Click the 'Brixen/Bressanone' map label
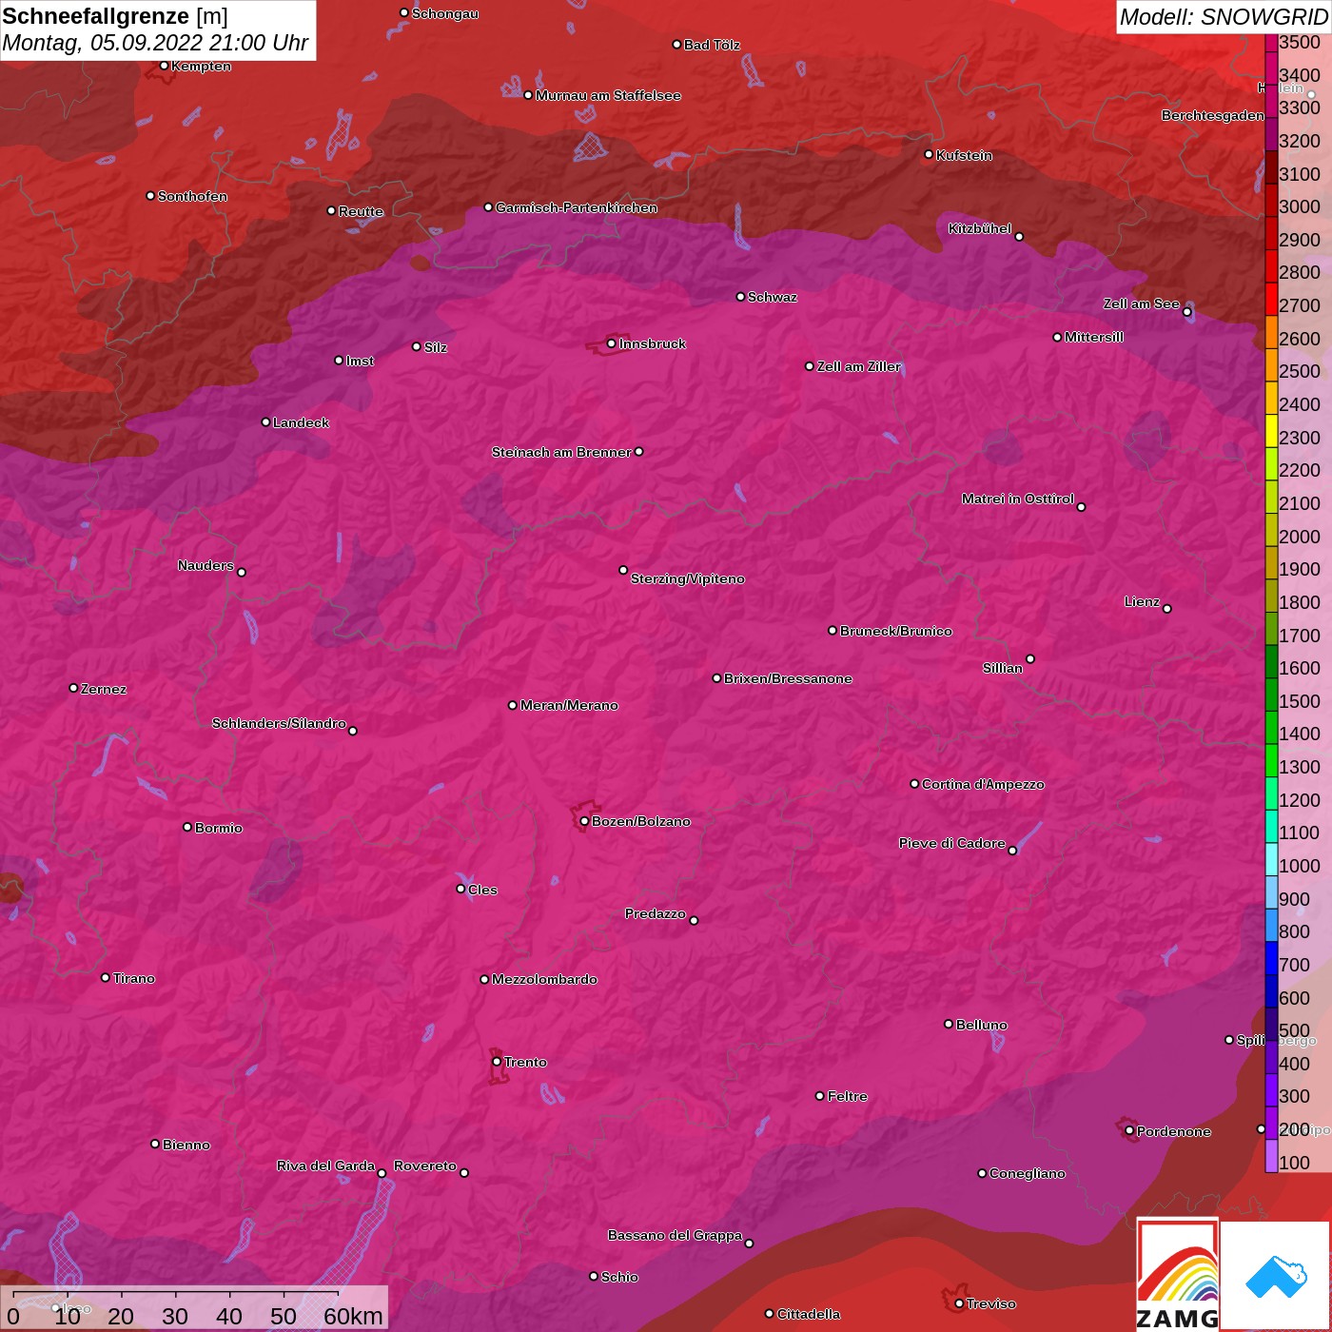Screen dimensions: 1332x1332 coord(788,678)
